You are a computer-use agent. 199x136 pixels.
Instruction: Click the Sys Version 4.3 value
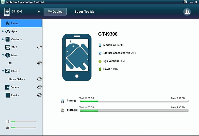(x=123, y=61)
